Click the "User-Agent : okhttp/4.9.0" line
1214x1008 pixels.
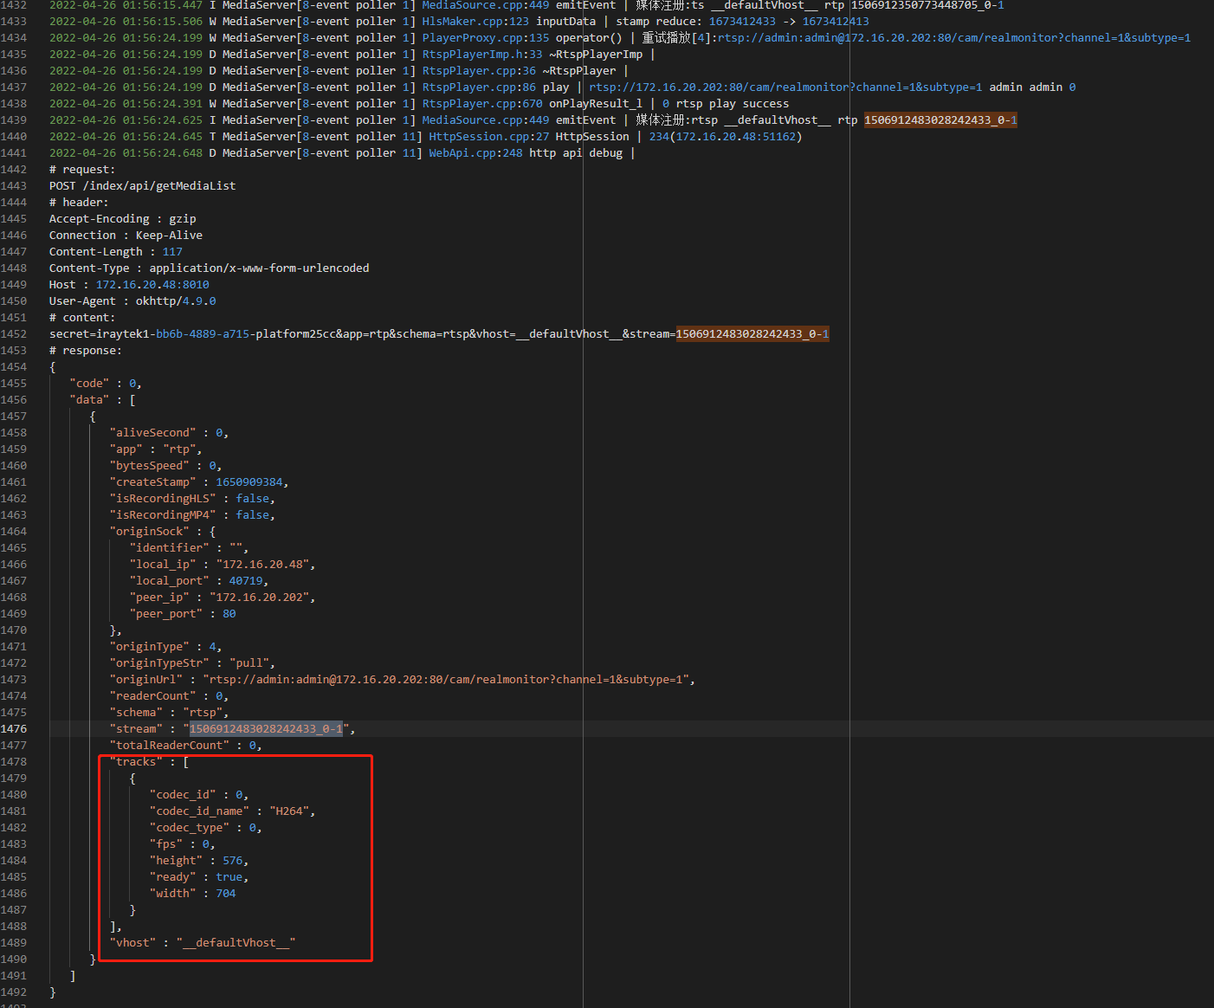tap(132, 301)
